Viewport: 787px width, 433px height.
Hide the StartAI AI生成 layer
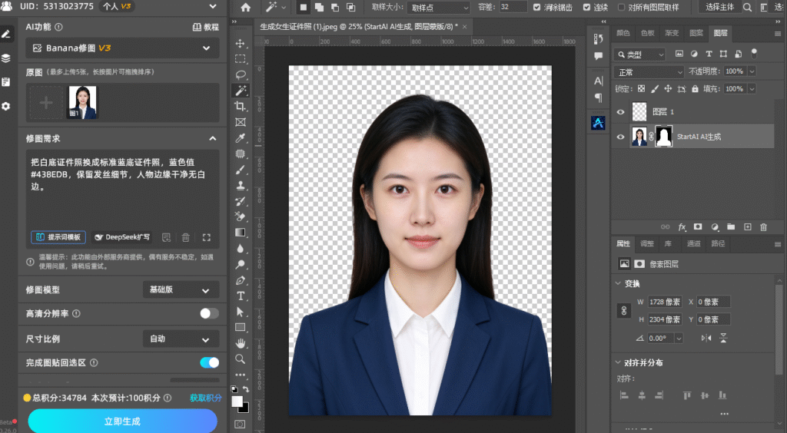(x=620, y=137)
